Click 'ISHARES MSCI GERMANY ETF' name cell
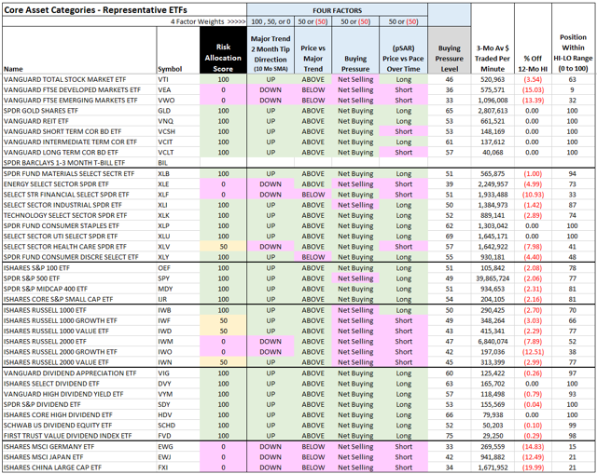The height and width of the screenshot is (474, 597). point(49,447)
